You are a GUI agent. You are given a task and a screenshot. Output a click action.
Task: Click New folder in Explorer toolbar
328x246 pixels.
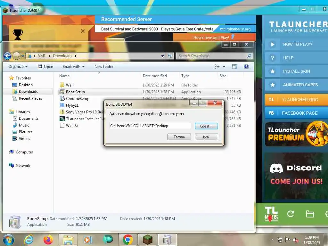click(104, 67)
